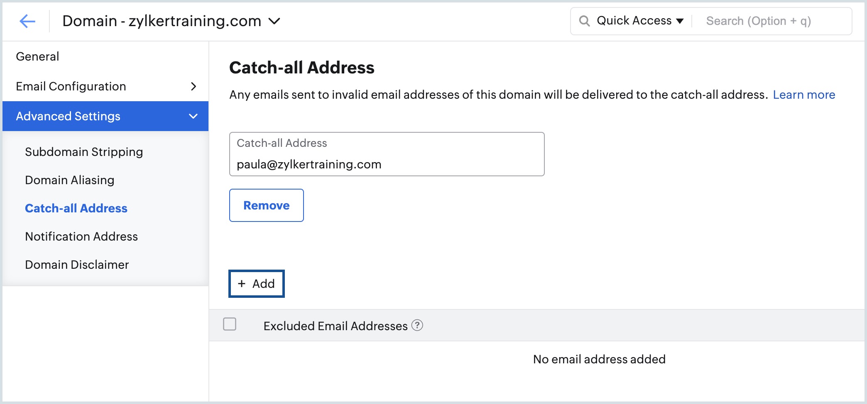
Task: Open Notification Address settings
Action: tap(81, 236)
